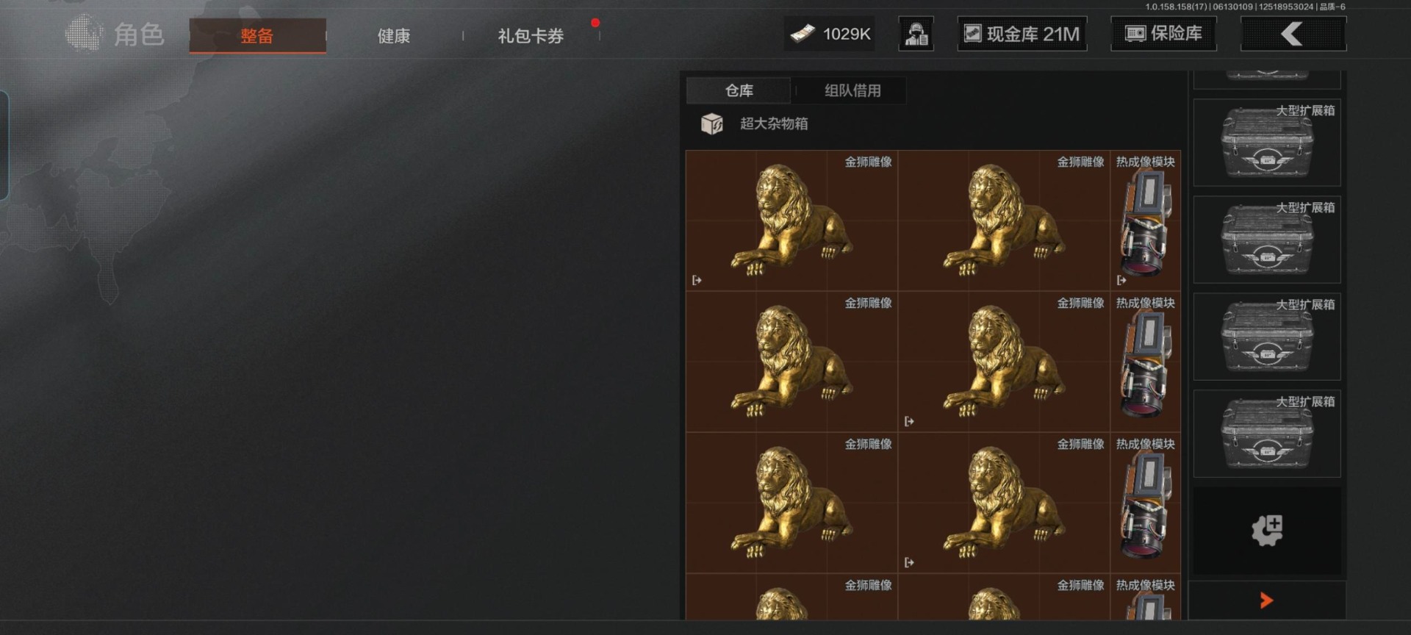Click the 超大杂物箱 box icon
Viewport: 1411px width, 635px height.
coord(711,123)
